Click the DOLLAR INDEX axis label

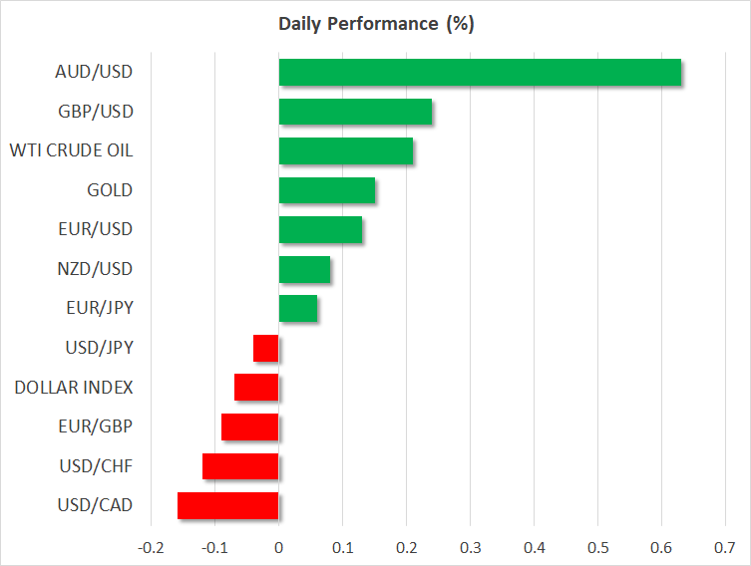coord(74,387)
